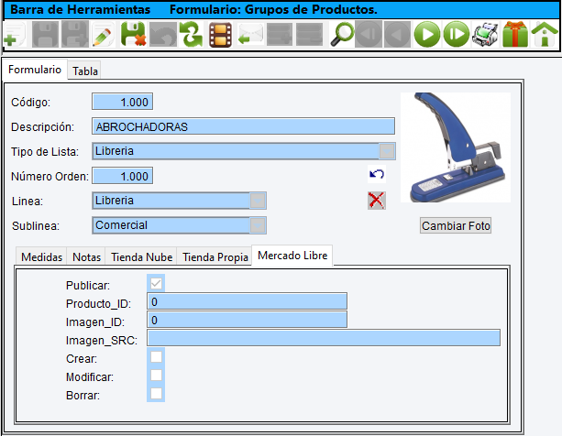Click the new record icon with green plus
The image size is (562, 436).
coord(15,35)
